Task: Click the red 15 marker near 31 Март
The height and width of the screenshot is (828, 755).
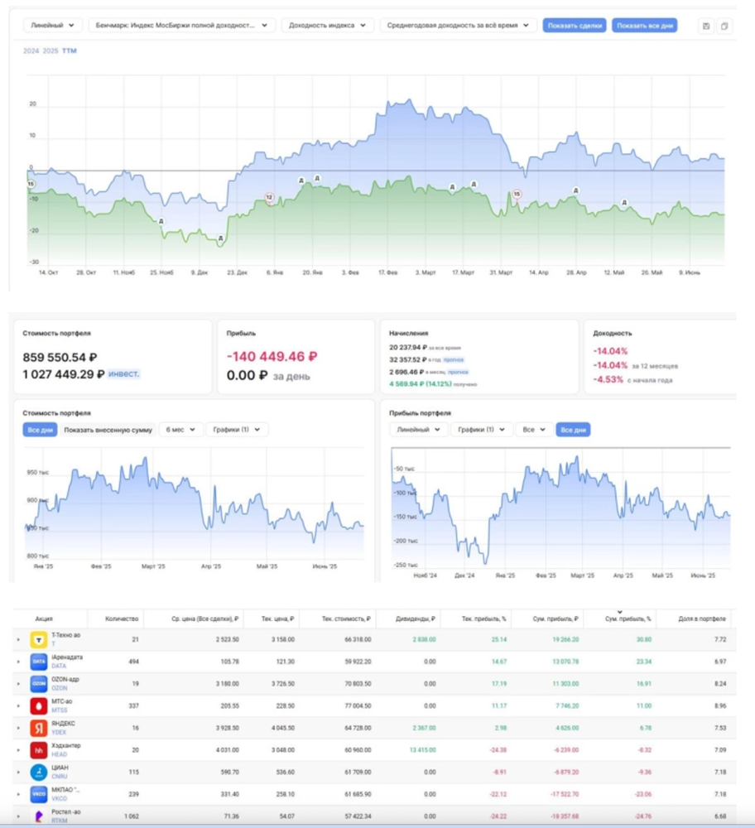Action: (517, 194)
